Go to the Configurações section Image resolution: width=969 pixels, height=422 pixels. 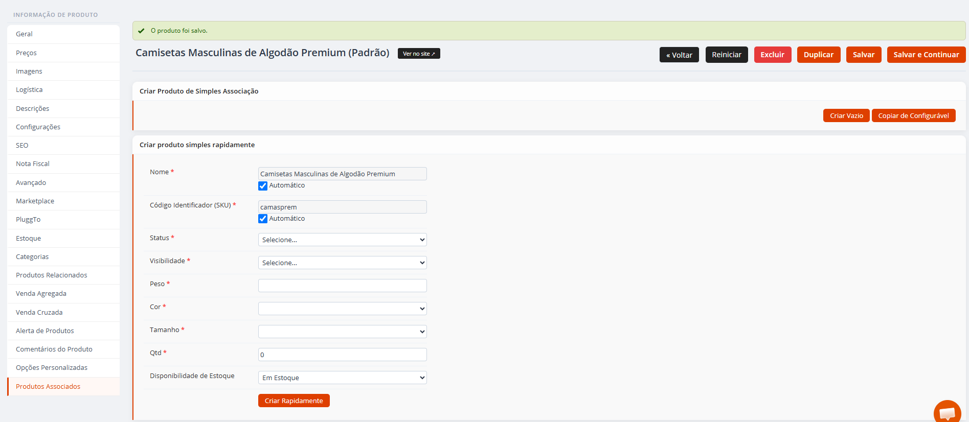click(x=63, y=127)
